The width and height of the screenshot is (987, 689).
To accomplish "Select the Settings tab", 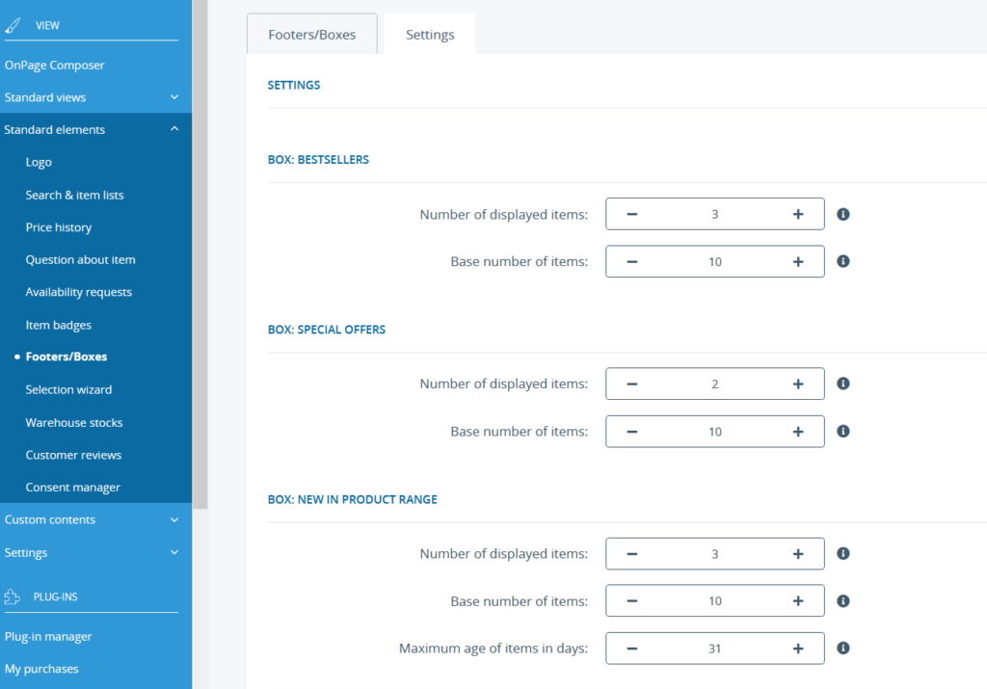I will 430,35.
